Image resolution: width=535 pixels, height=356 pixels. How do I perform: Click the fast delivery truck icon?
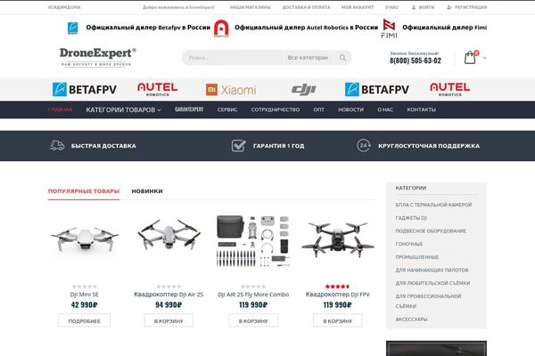[57, 145]
